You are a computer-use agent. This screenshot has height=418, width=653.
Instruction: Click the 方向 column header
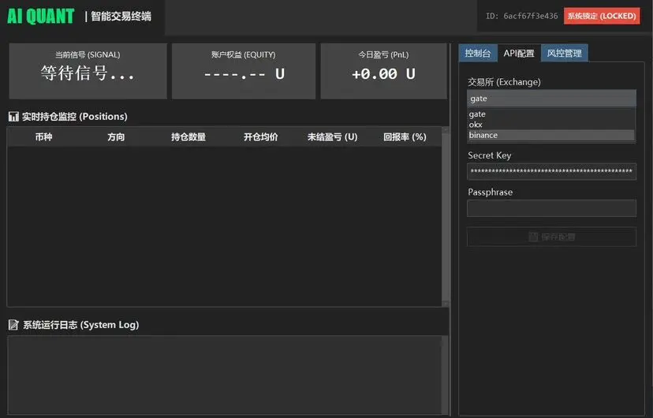(x=116, y=136)
